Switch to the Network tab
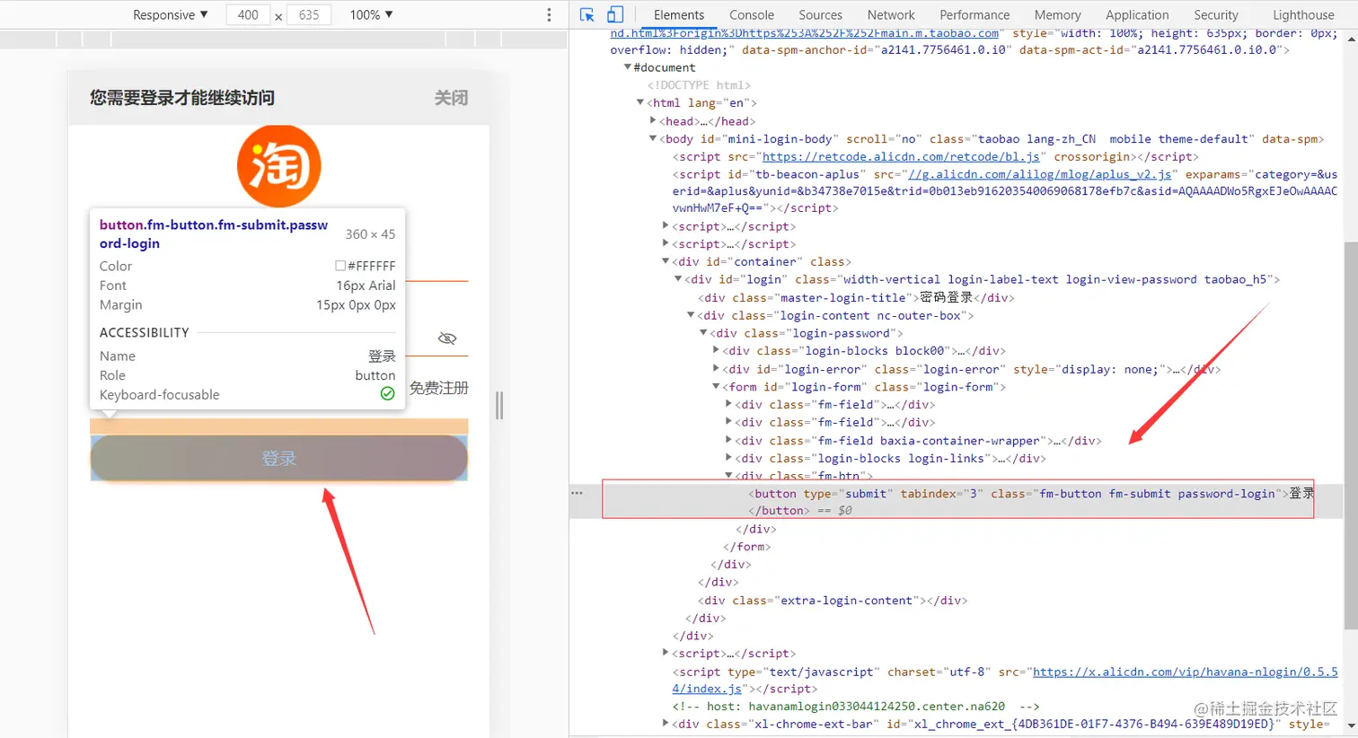 890,14
